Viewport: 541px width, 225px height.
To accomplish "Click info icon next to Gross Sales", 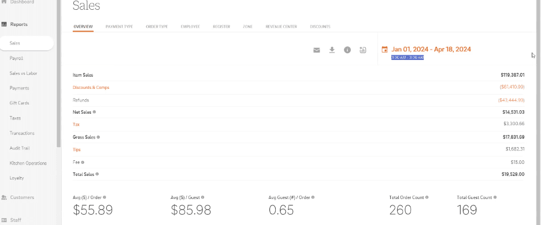I will click(98, 137).
